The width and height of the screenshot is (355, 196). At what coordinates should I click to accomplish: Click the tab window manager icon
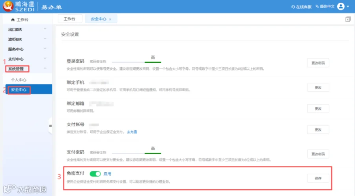click(348, 19)
